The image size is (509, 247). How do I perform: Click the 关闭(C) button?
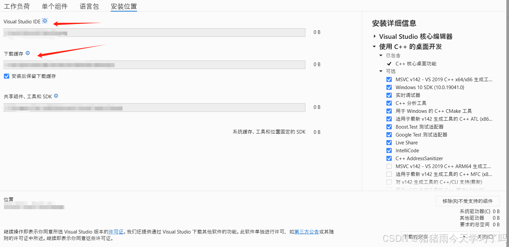(485, 236)
